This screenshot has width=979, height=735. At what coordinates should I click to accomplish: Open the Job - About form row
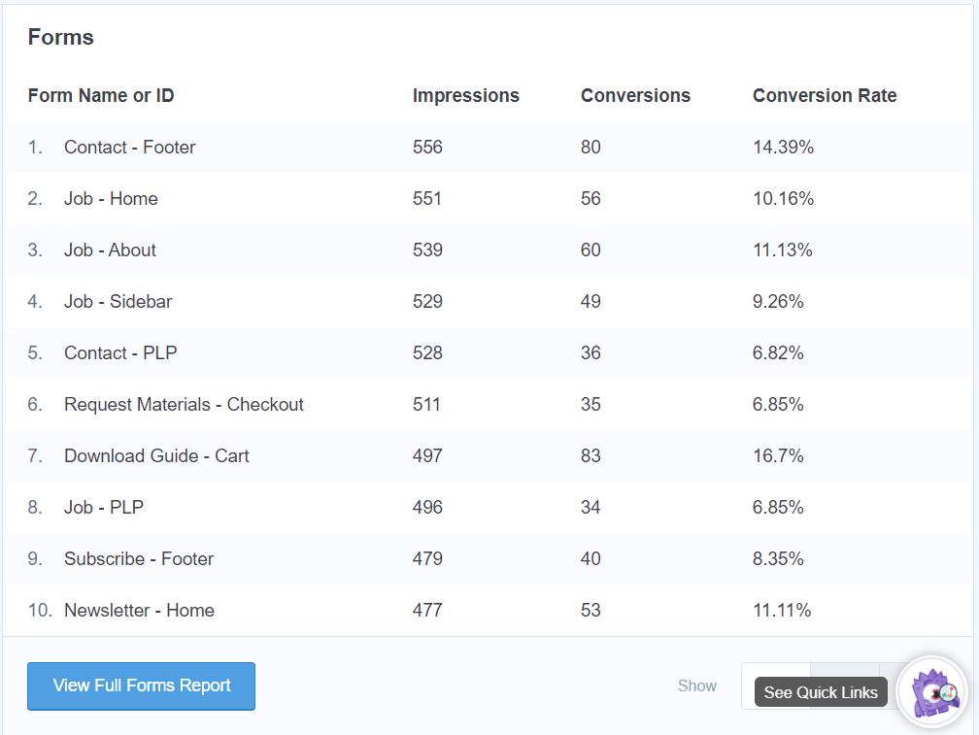click(110, 250)
